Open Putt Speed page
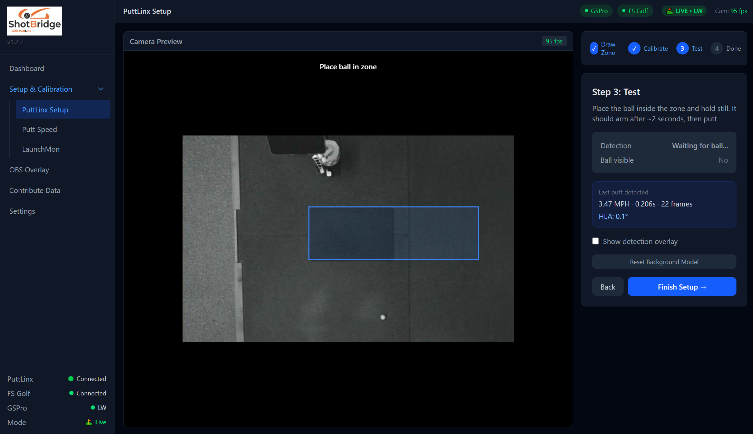 click(x=39, y=129)
